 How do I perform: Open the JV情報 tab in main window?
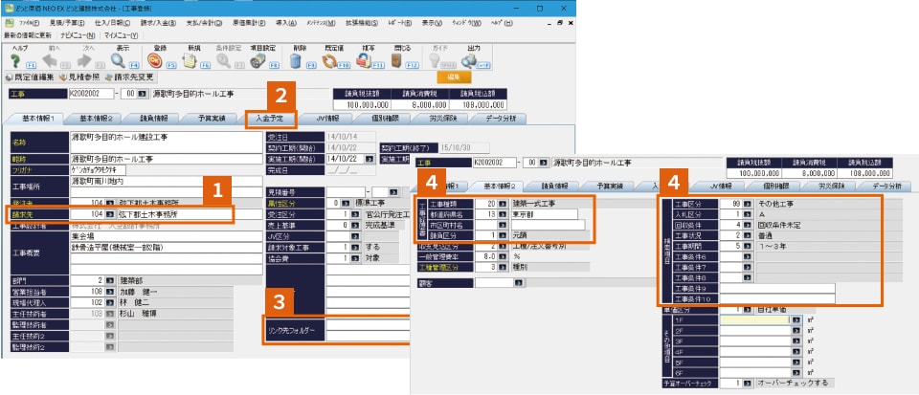[x=327, y=119]
